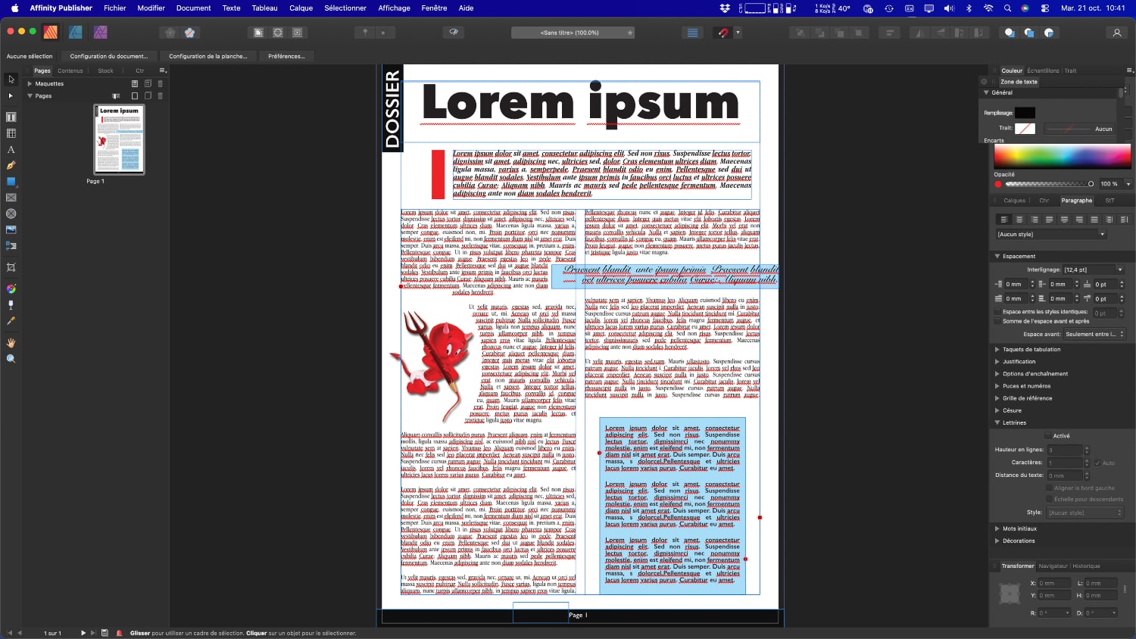
Task: Switch to the Affinity Photo persona icon
Action: (x=101, y=33)
